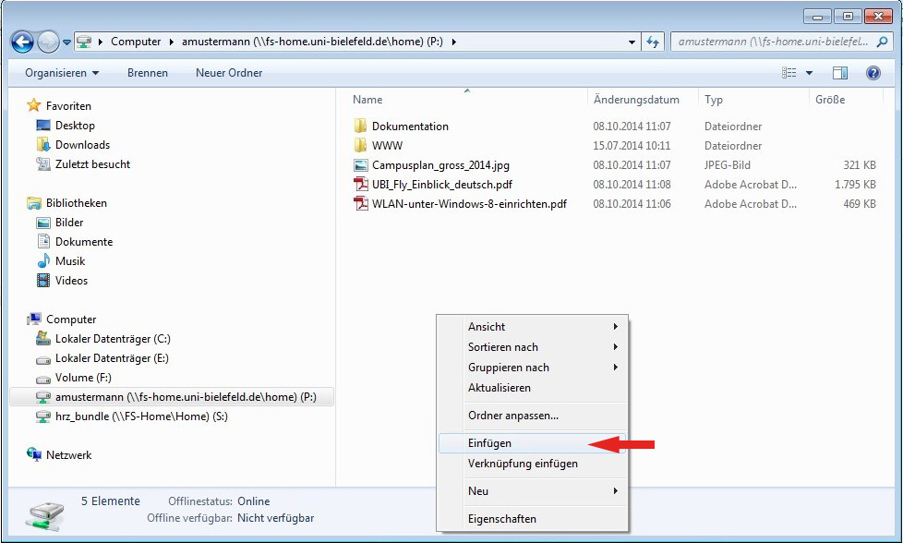Image resolution: width=903 pixels, height=543 pixels.
Task: Click the refresh button beside address bar
Action: click(x=653, y=42)
